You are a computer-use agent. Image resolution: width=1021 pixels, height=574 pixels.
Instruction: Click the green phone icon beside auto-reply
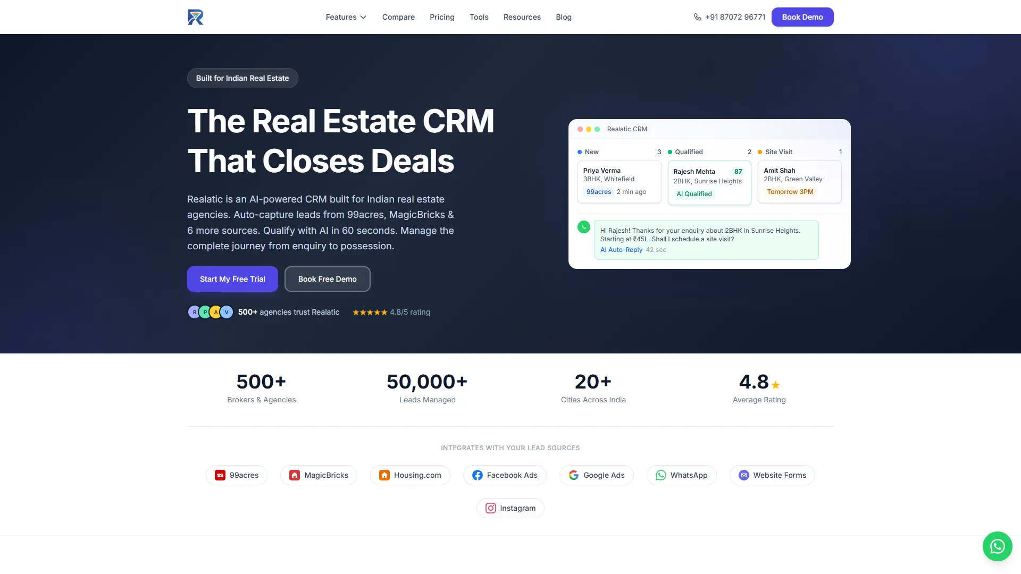(x=584, y=227)
